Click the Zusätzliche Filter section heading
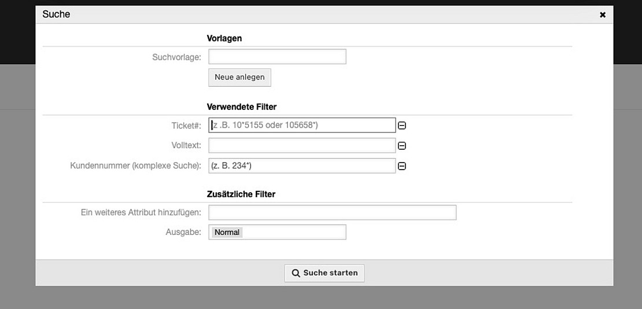The height and width of the screenshot is (309, 642). pos(241,194)
